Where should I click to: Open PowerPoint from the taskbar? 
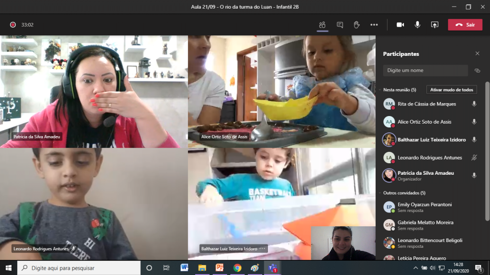pyautogui.click(x=220, y=268)
